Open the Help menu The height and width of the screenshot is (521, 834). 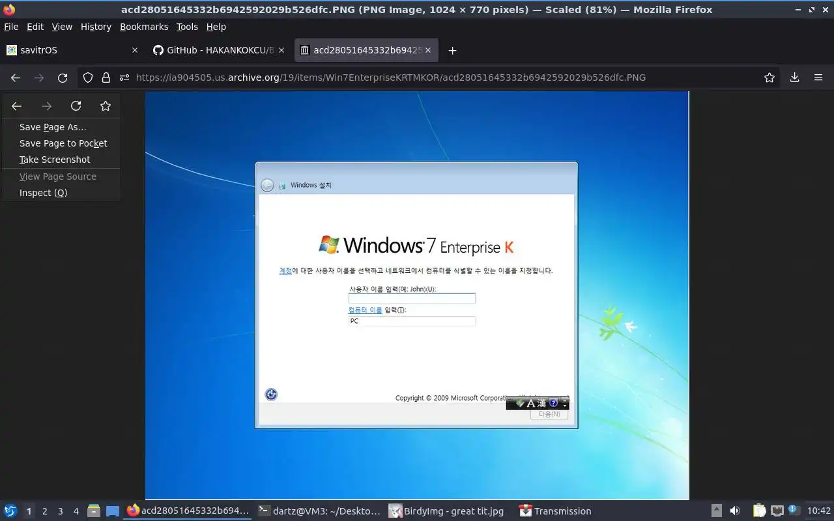coord(216,27)
